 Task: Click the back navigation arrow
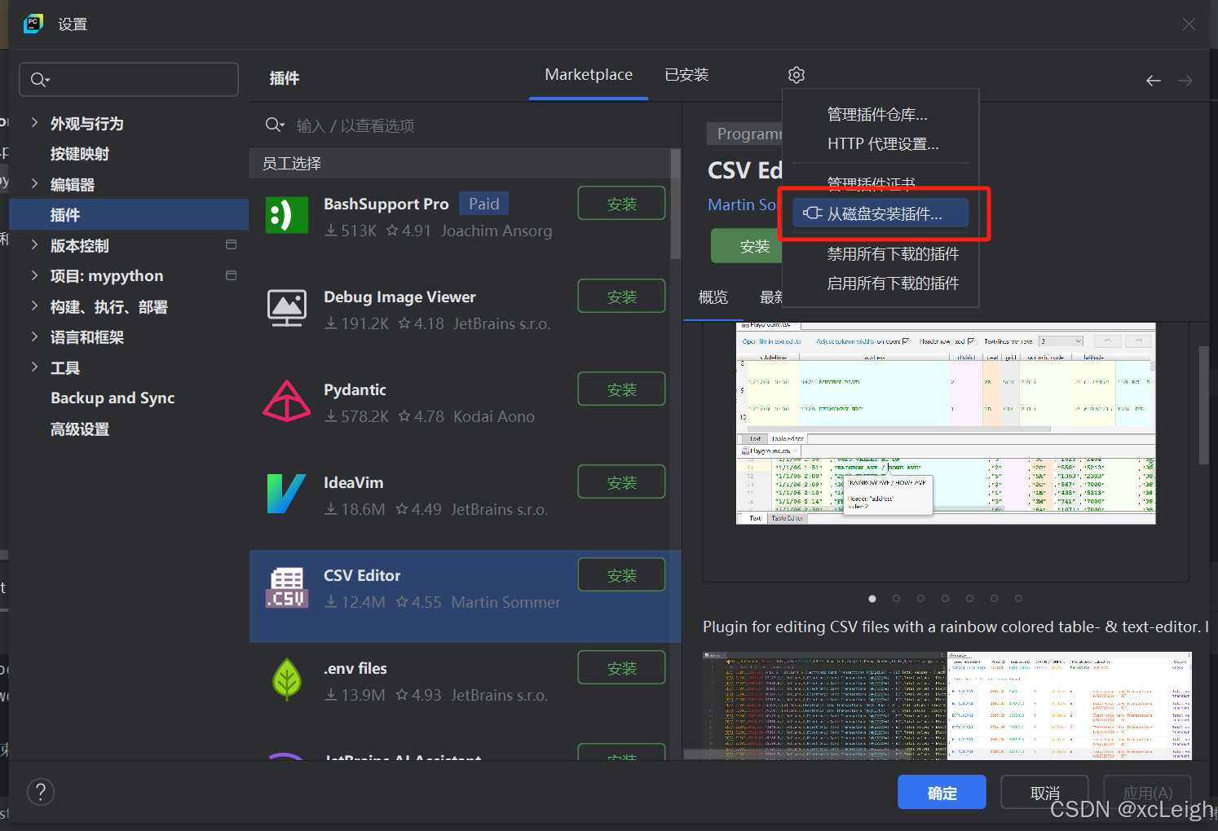click(x=1153, y=80)
